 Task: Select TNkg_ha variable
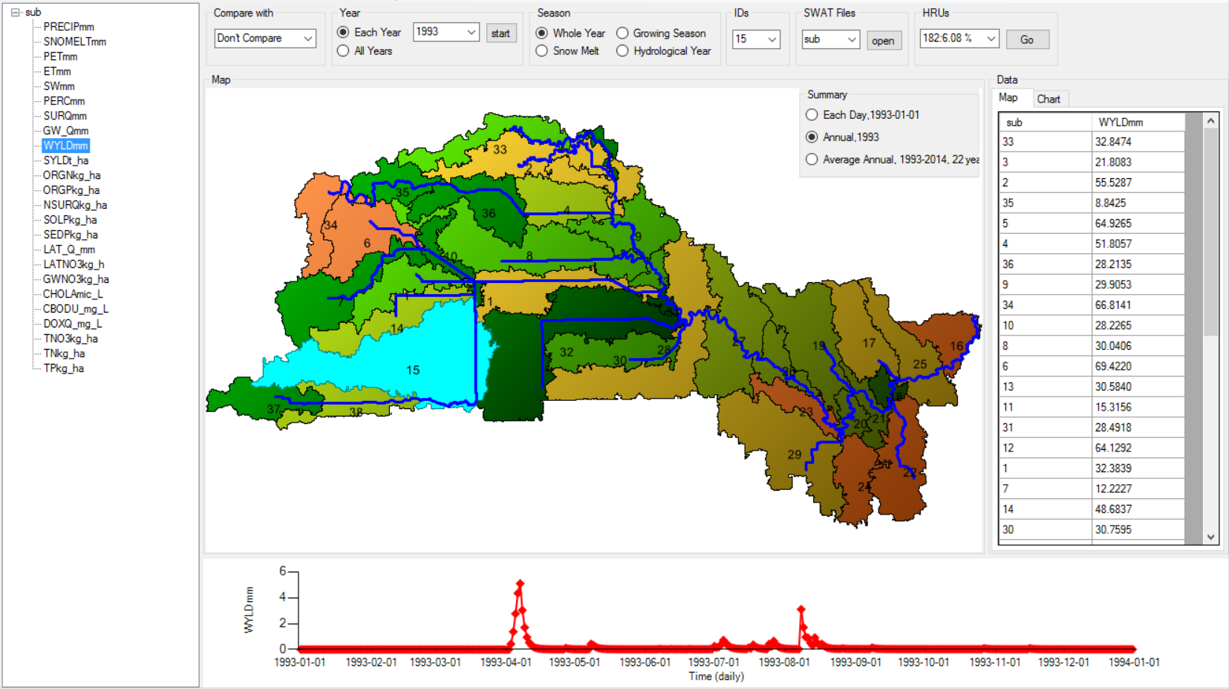[x=64, y=353]
